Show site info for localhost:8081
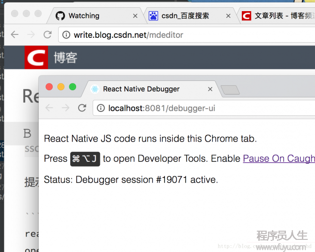Viewport: 315px width, 252px height. coord(101,108)
